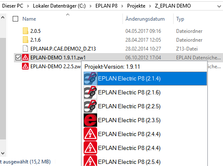Image resolution: width=223 pixels, height=166 pixels.
Task: Click the Z13-Datei type cell
Action: pyautogui.click(x=187, y=49)
